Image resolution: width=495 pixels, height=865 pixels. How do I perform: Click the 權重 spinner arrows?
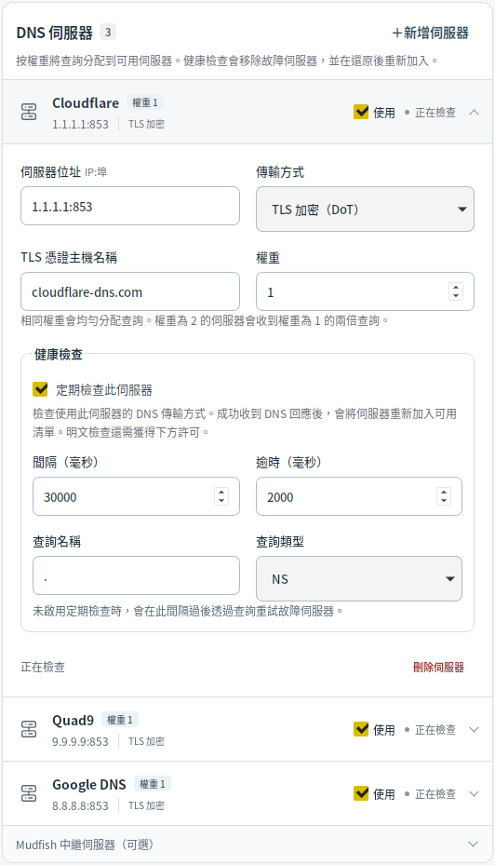tap(456, 291)
